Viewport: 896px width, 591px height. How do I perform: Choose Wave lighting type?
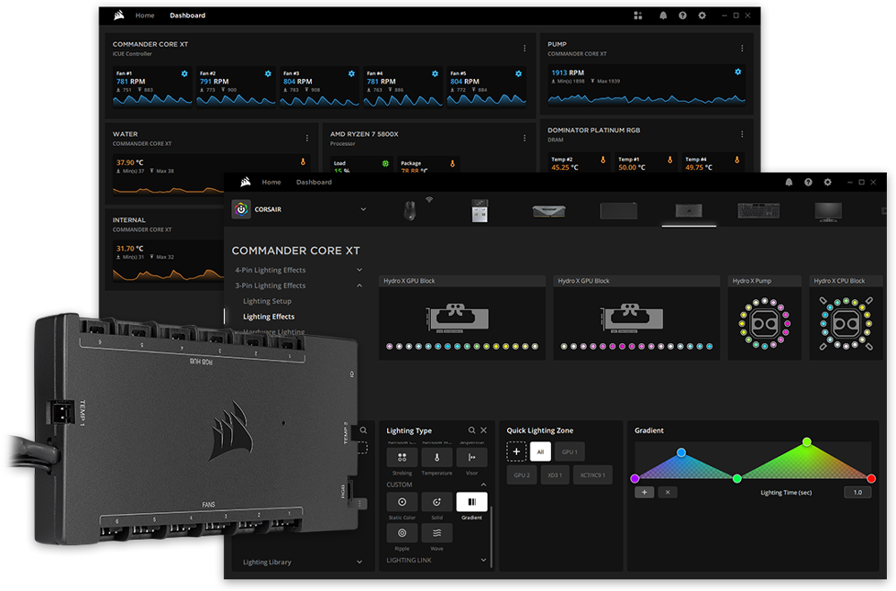click(x=436, y=533)
